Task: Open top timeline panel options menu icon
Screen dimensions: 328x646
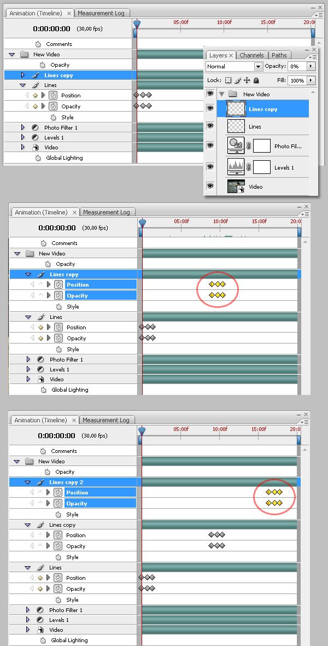Action: pos(319,14)
